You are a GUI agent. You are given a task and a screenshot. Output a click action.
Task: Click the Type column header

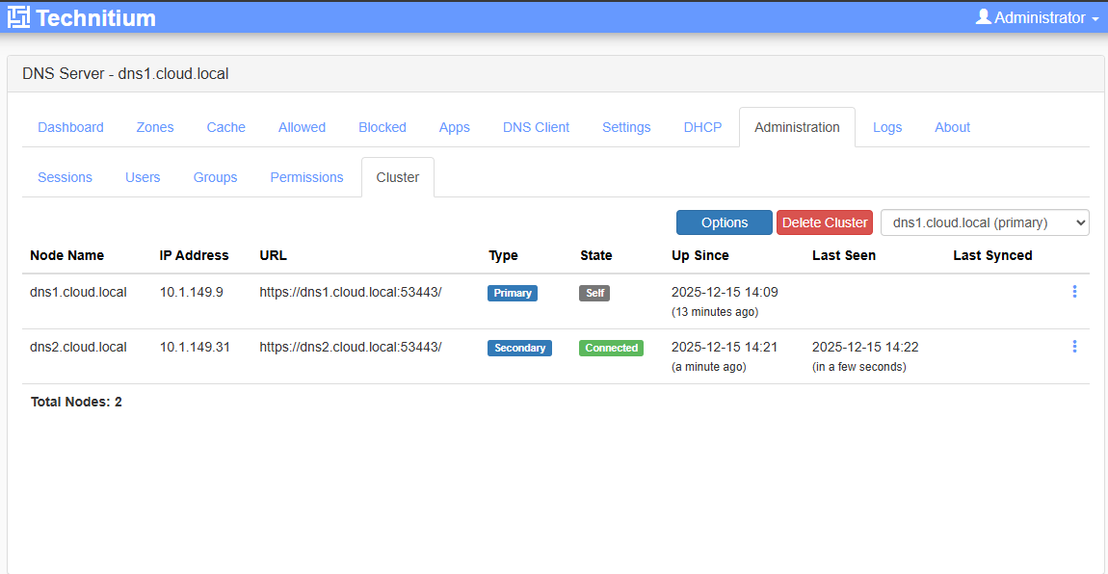[x=503, y=255]
